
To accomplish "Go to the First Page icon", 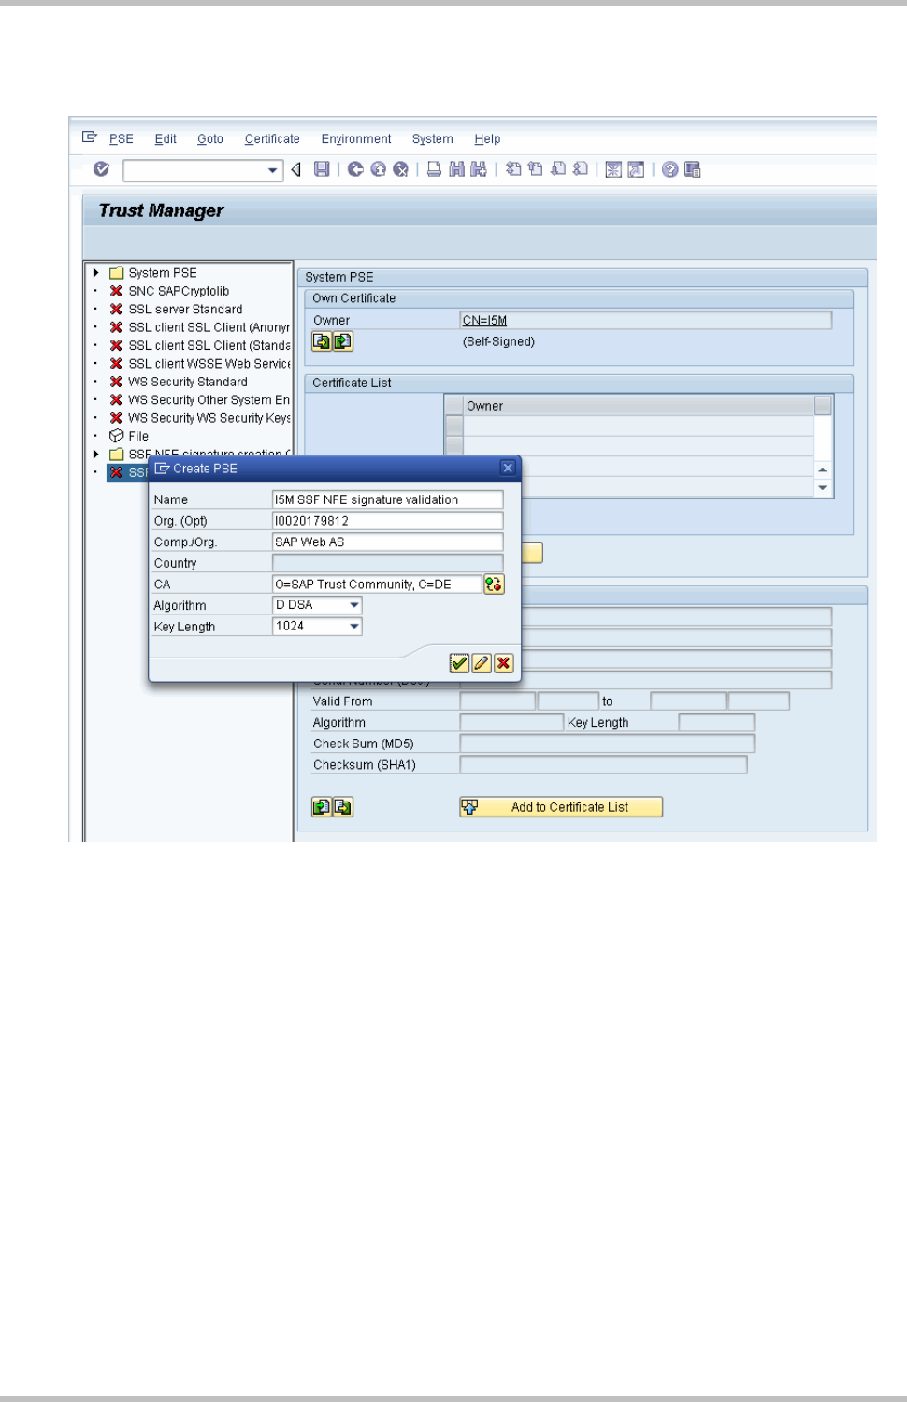I will click(513, 169).
